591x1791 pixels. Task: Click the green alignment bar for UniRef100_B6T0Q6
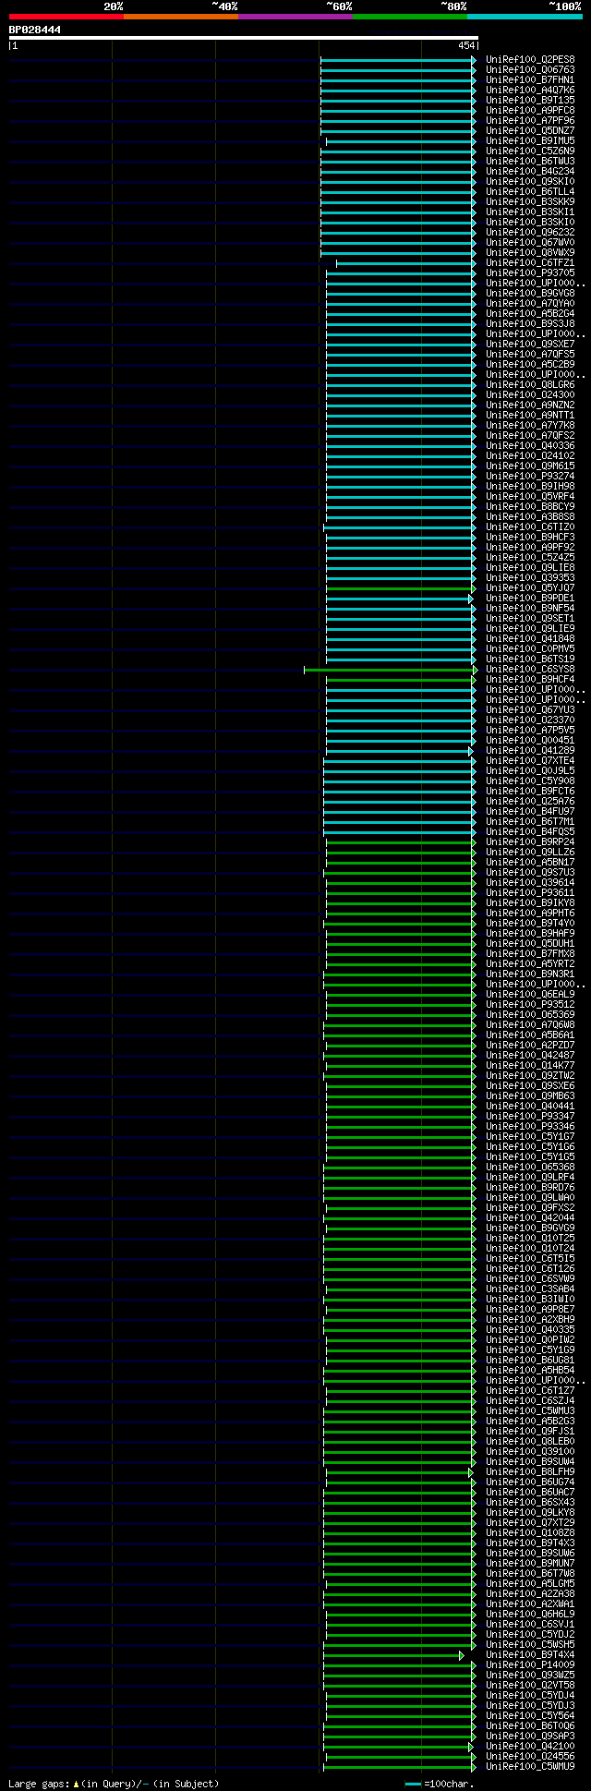coord(397,1726)
